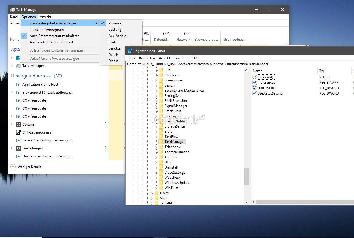Click the (Standard) string value icon

click(255, 77)
